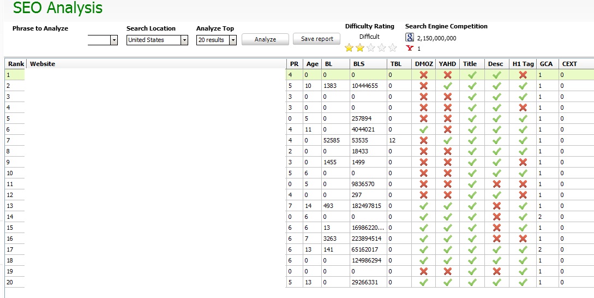Click the Title green check in rank 17 row
594x298 pixels.
click(472, 250)
